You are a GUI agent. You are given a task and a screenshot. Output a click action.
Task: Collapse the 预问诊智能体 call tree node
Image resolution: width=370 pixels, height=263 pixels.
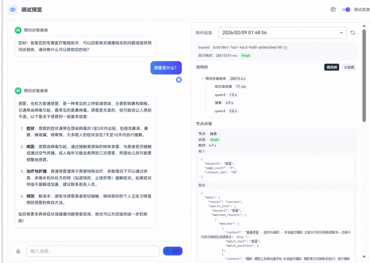(202, 78)
